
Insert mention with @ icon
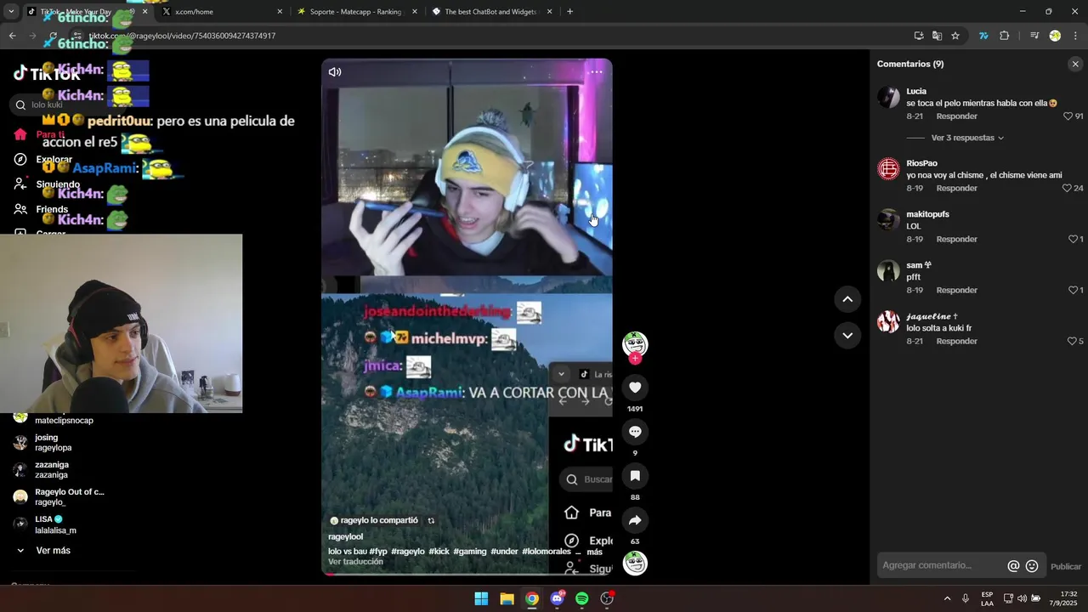[x=1013, y=566]
